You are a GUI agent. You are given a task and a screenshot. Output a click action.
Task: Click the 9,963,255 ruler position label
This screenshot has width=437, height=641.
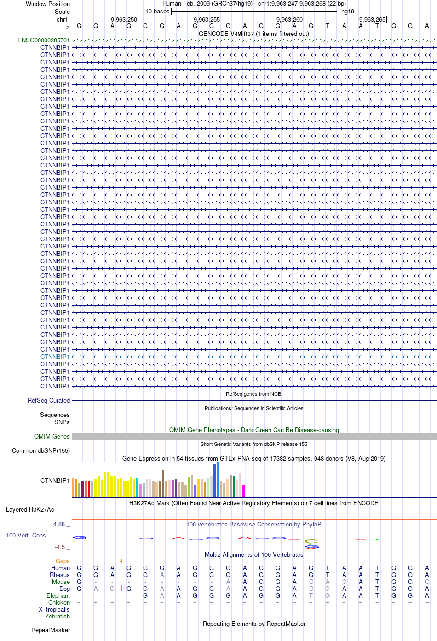click(x=207, y=20)
